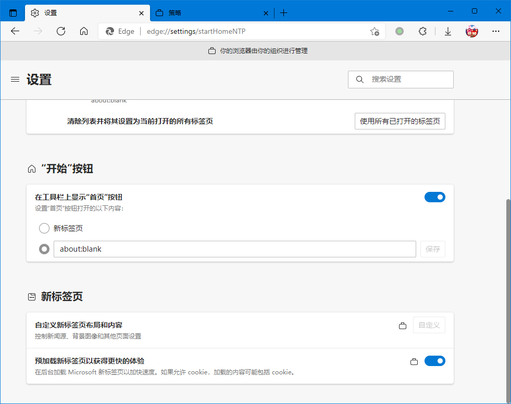
Task: Click 设置"首页"按钮打开的以下内容 text
Action: pos(79,208)
